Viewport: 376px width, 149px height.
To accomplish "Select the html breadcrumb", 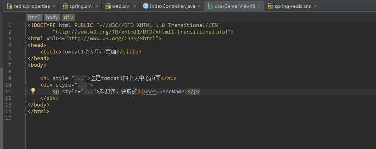I will [34, 17].
